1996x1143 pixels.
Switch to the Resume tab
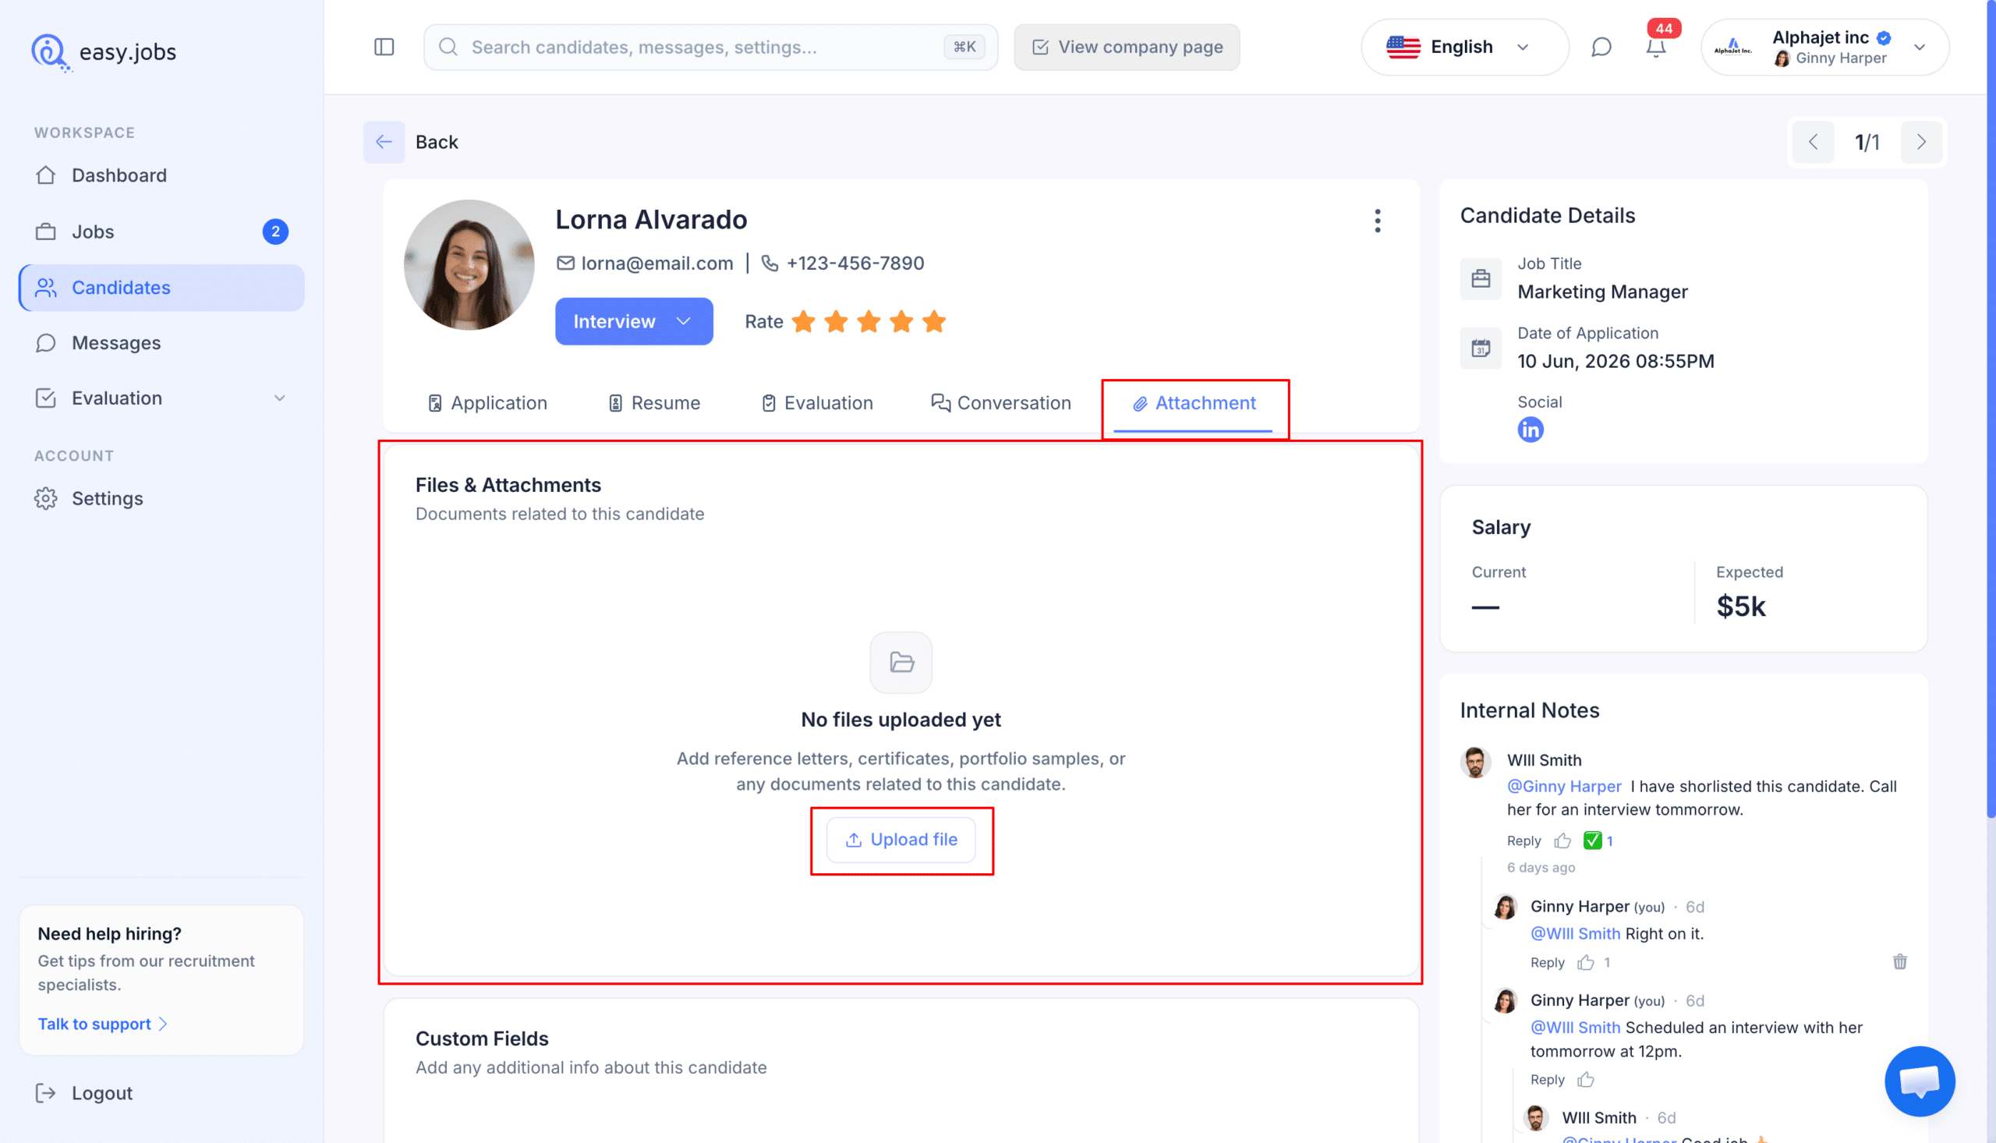[x=654, y=403]
